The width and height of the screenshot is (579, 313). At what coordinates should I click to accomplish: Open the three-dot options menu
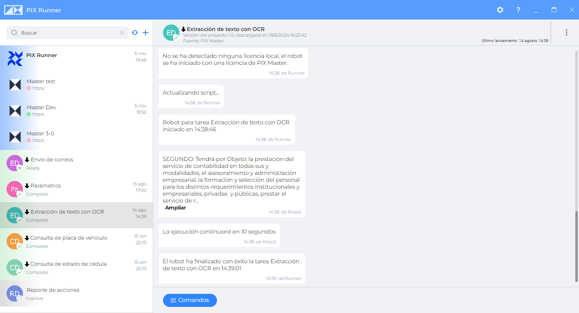[566, 33]
